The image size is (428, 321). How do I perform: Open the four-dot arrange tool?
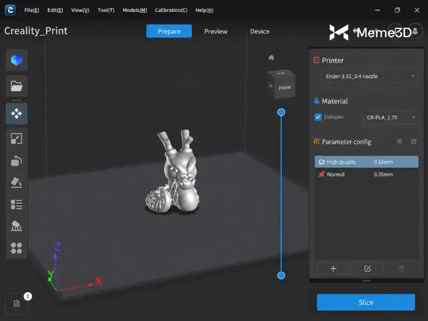point(17,248)
